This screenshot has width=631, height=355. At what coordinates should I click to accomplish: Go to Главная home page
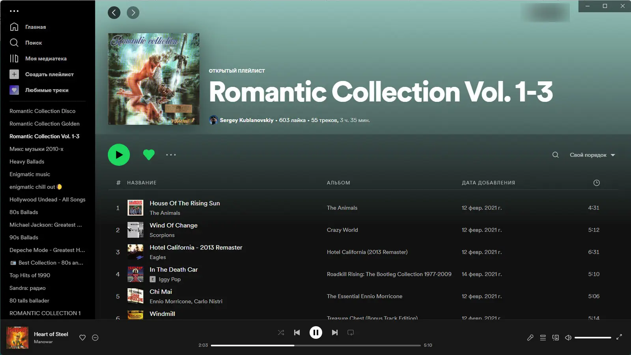tap(28, 27)
